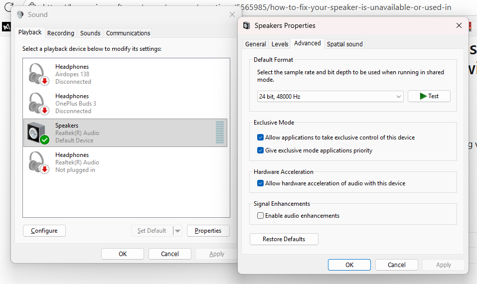Go to the General tab in Speakers Properties
Screen dimensions: 477x284
click(x=256, y=44)
